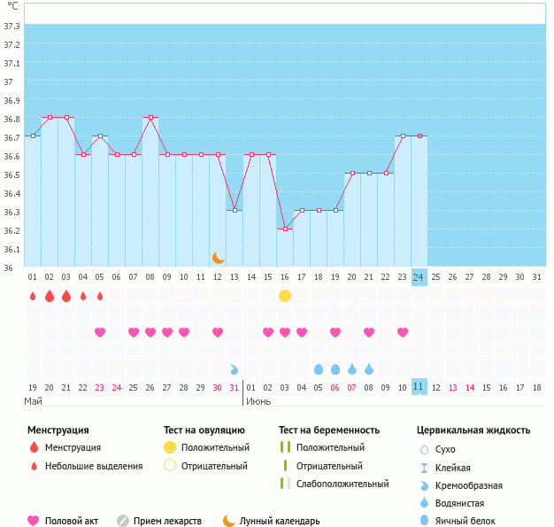Image resolution: width=554 pixels, height=527 pixels.
Task: Select the 'Клейкая' hourglass legend icon
Action: [x=424, y=468]
